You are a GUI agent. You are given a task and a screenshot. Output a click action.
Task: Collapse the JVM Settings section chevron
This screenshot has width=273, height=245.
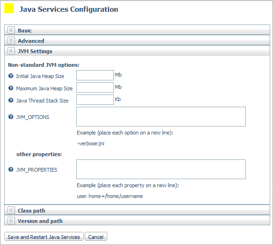[x=11, y=51]
